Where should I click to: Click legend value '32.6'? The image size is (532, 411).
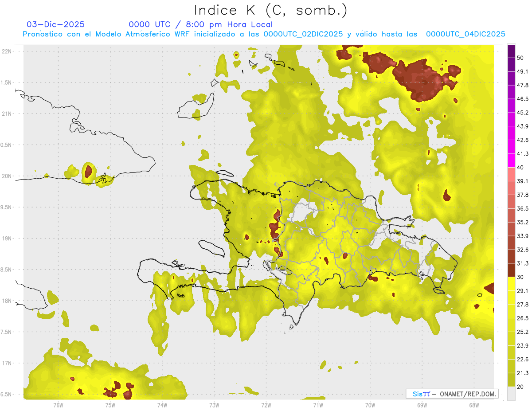522,250
